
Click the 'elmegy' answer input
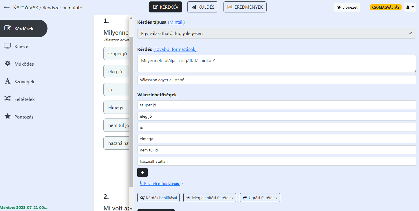coord(277,139)
